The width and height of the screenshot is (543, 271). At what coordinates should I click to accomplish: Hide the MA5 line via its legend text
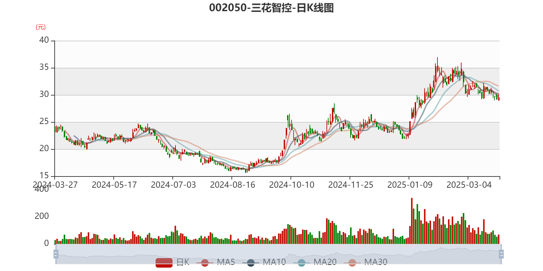(x=226, y=262)
